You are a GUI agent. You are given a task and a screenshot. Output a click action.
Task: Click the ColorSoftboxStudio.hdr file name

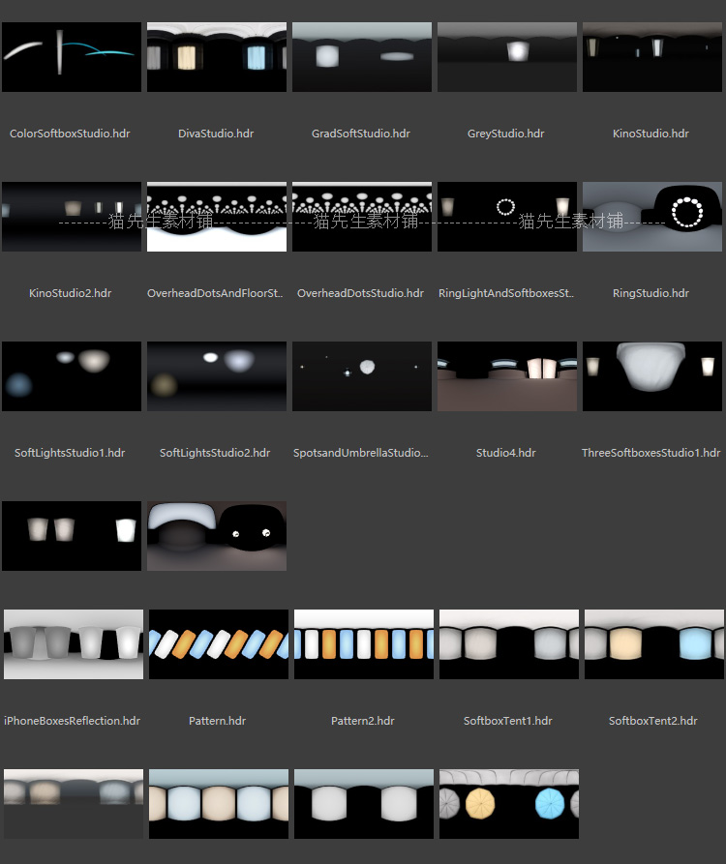point(70,134)
